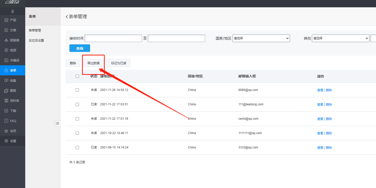
Task: Toggle the select-all checkbox in table header
Action: [x=77, y=76]
